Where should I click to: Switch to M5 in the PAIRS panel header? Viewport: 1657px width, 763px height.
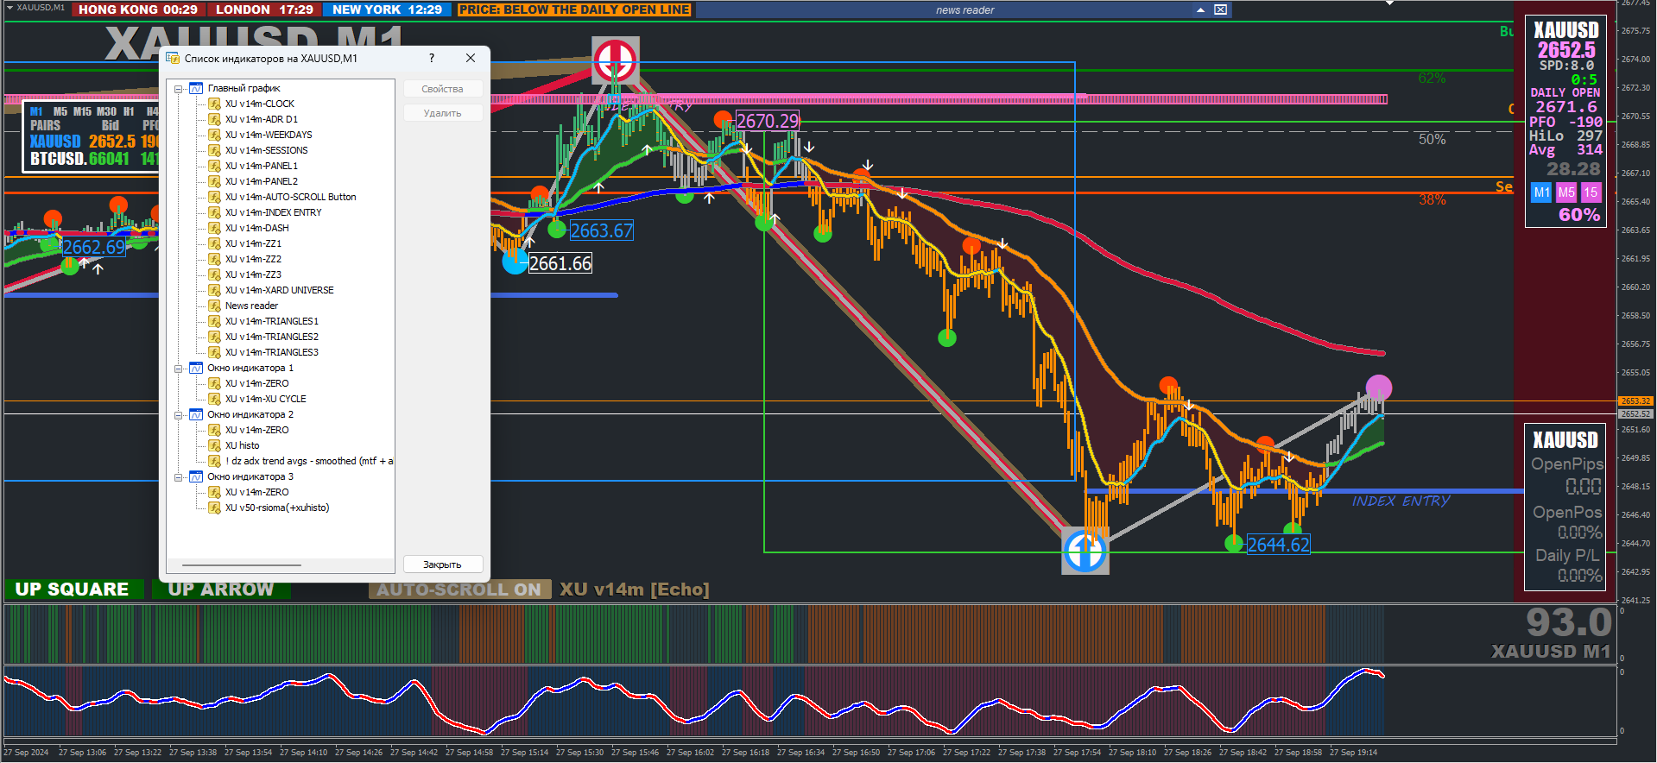[60, 111]
